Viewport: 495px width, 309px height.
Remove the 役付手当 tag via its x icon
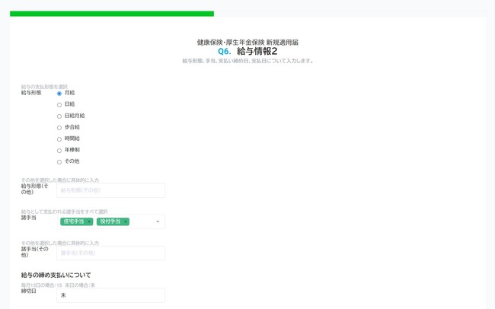pyautogui.click(x=126, y=221)
